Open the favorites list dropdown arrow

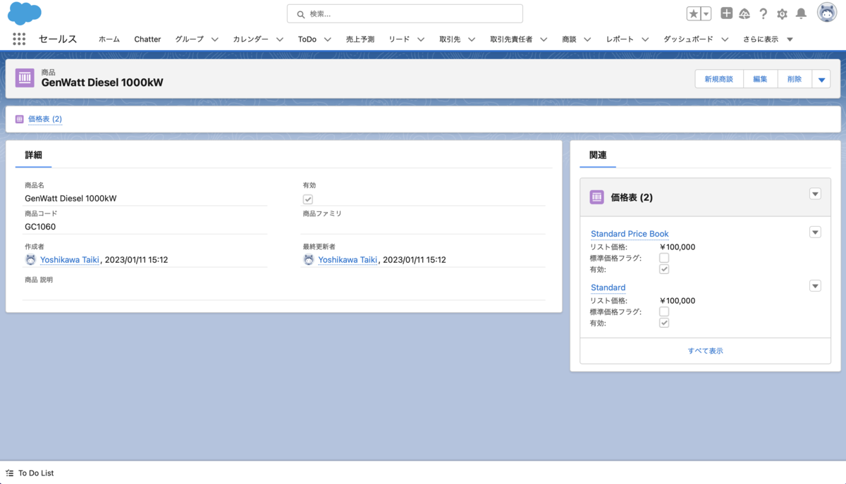[706, 14]
